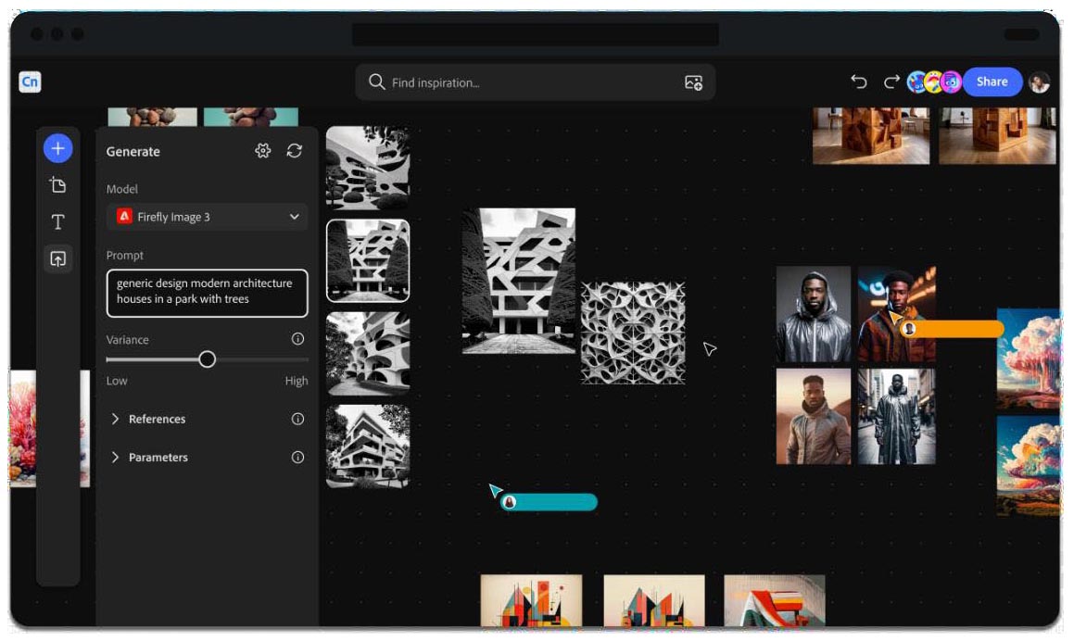Select the fourth generated terraced building thumbnail
The height and width of the screenshot is (641, 1074).
click(368, 446)
